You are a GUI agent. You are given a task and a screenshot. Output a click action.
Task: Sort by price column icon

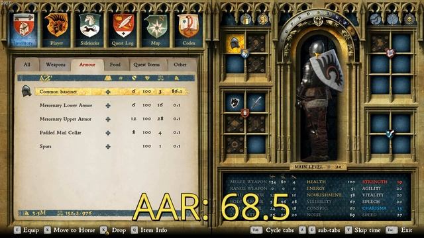[176, 78]
